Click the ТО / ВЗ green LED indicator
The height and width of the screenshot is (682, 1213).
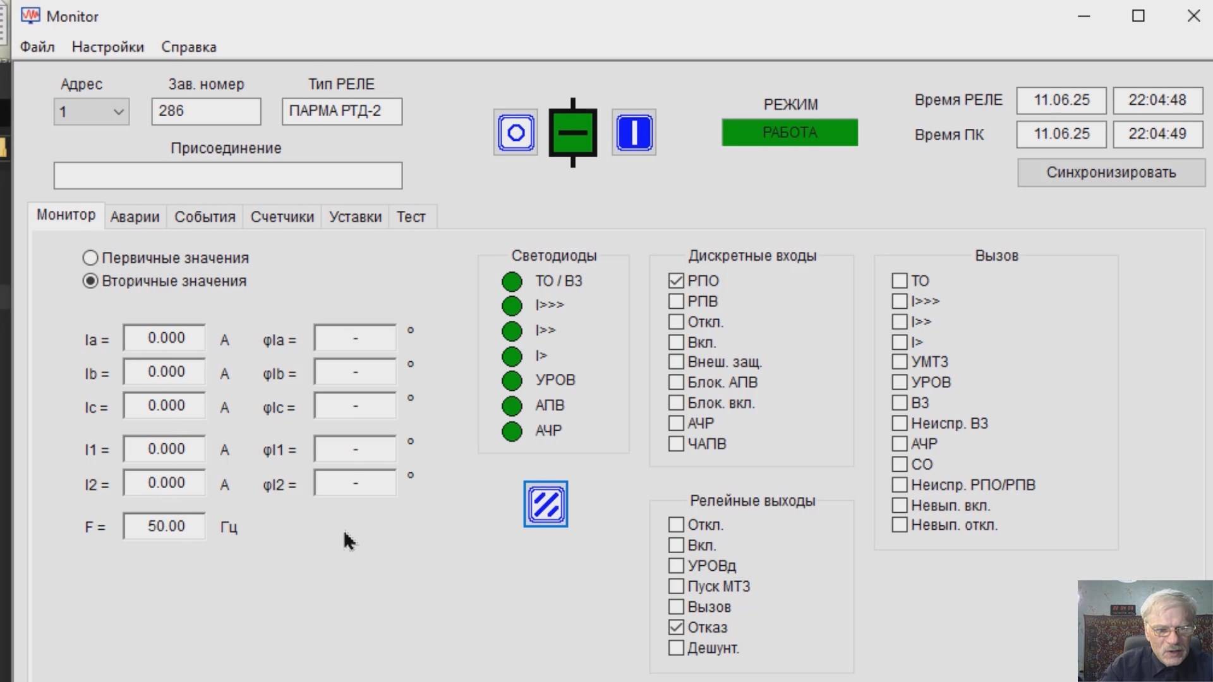512,282
